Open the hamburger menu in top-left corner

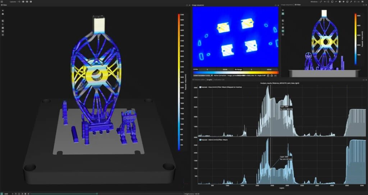click(x=2, y=1)
